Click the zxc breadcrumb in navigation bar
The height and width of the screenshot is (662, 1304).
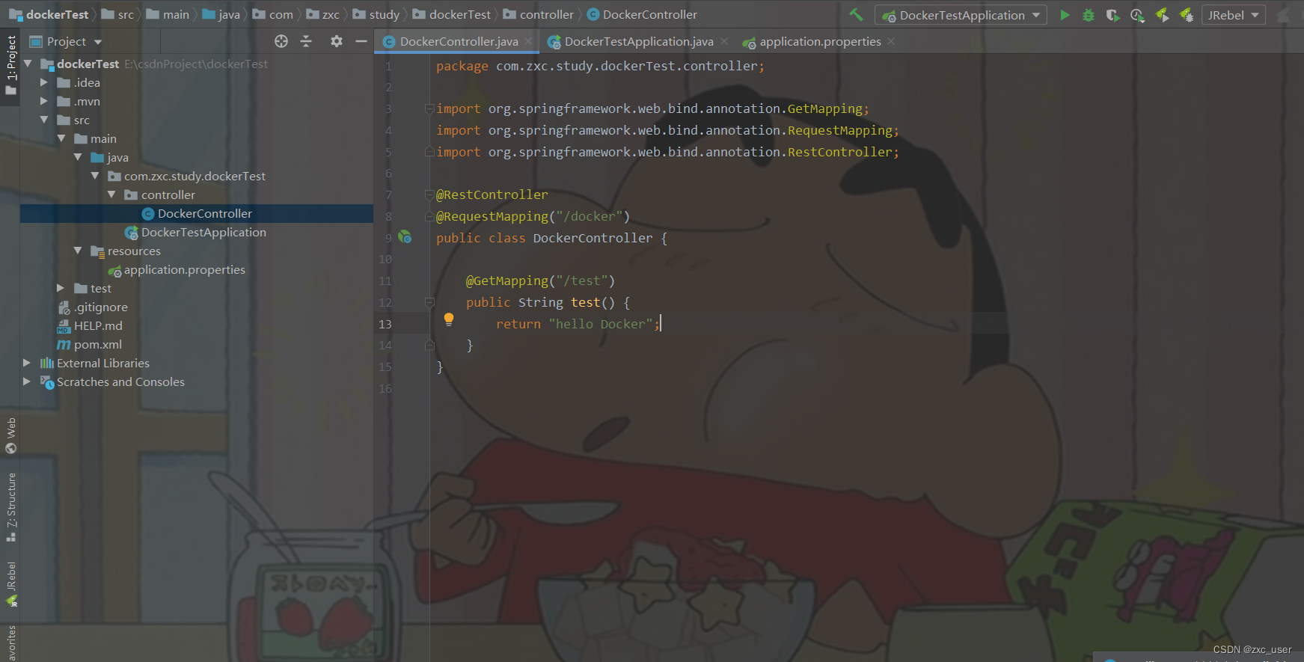[x=323, y=14]
